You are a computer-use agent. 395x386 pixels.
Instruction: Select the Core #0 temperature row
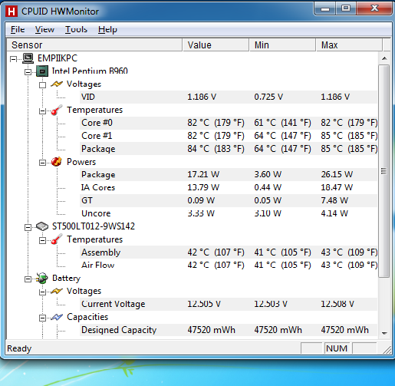tap(229, 123)
